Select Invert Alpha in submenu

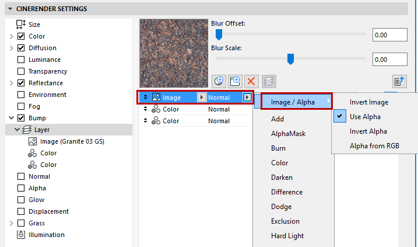pos(368,131)
